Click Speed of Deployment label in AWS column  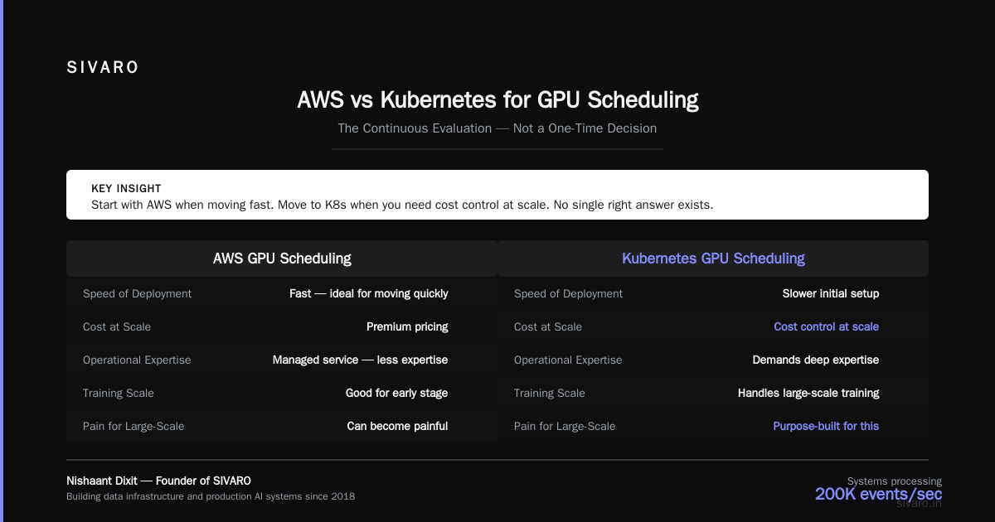tap(137, 293)
